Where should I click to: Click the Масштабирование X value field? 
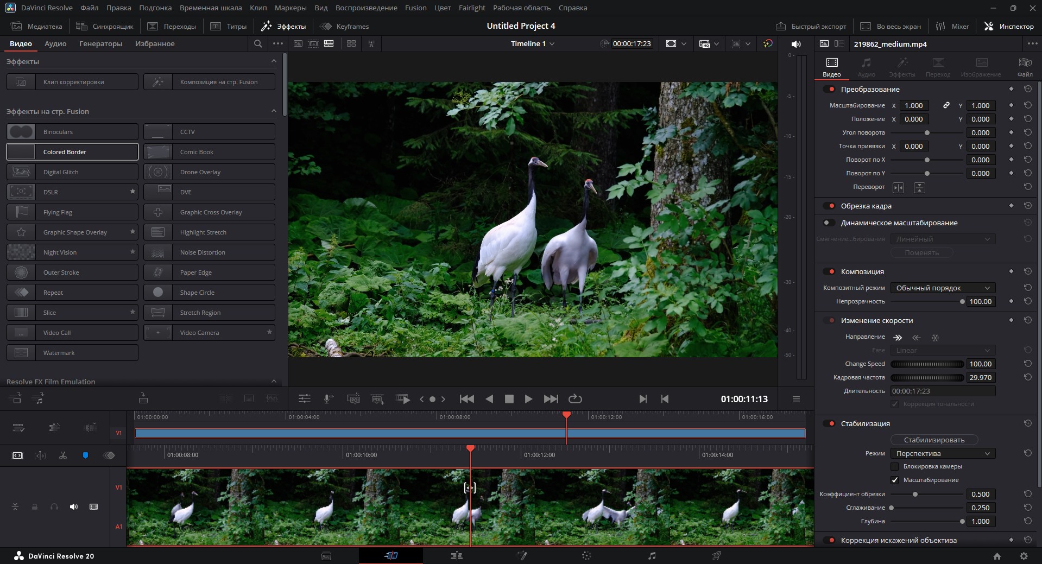[914, 105]
